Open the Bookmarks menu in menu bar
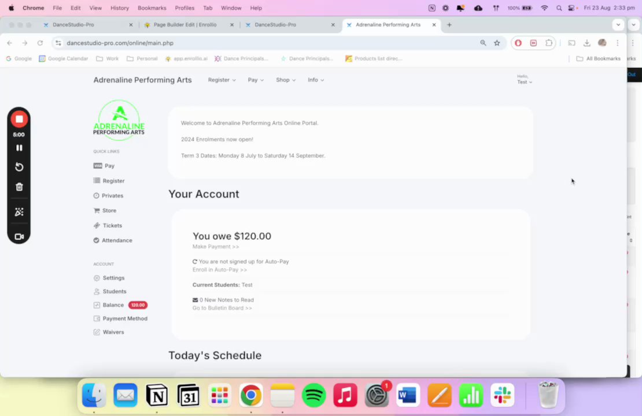This screenshot has width=642, height=416. [152, 8]
